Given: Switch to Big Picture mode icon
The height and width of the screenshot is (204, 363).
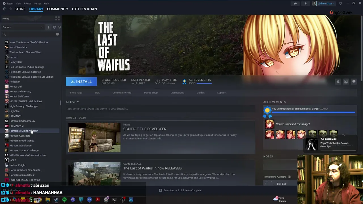Looking at the screenshot, I should [340, 3].
